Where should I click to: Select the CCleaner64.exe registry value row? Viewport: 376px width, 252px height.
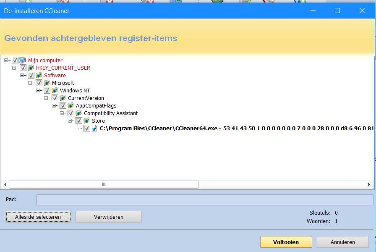[x=237, y=129]
